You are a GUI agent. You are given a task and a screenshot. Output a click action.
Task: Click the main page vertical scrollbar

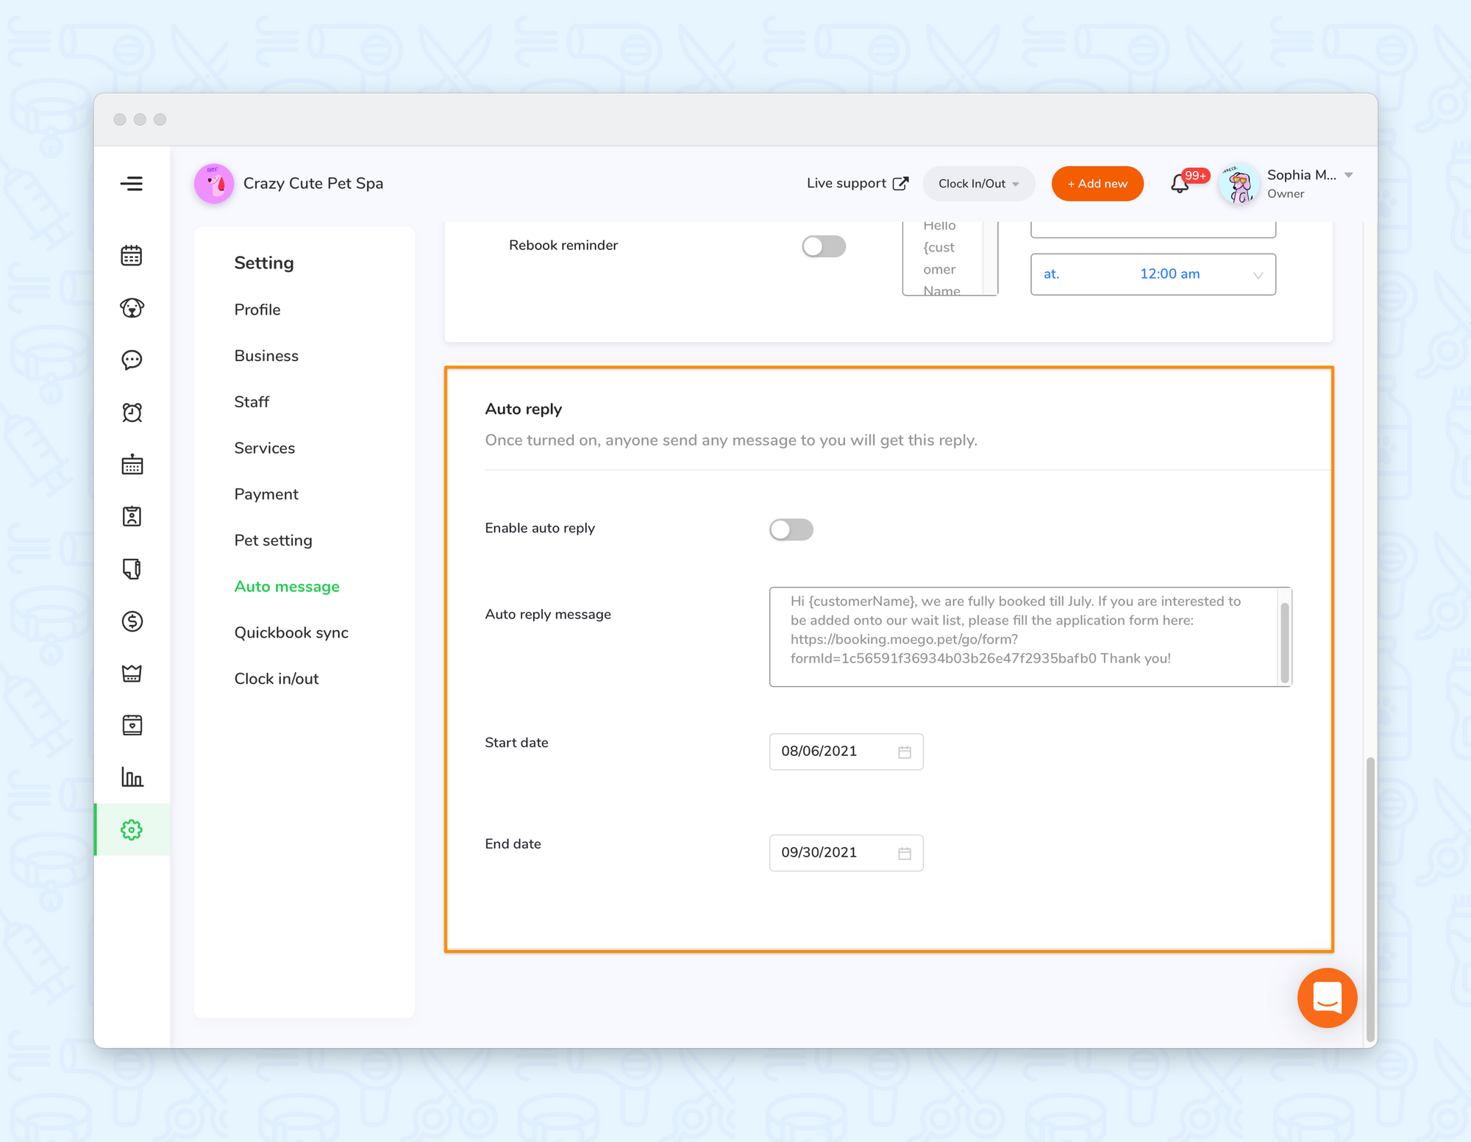[1370, 899]
